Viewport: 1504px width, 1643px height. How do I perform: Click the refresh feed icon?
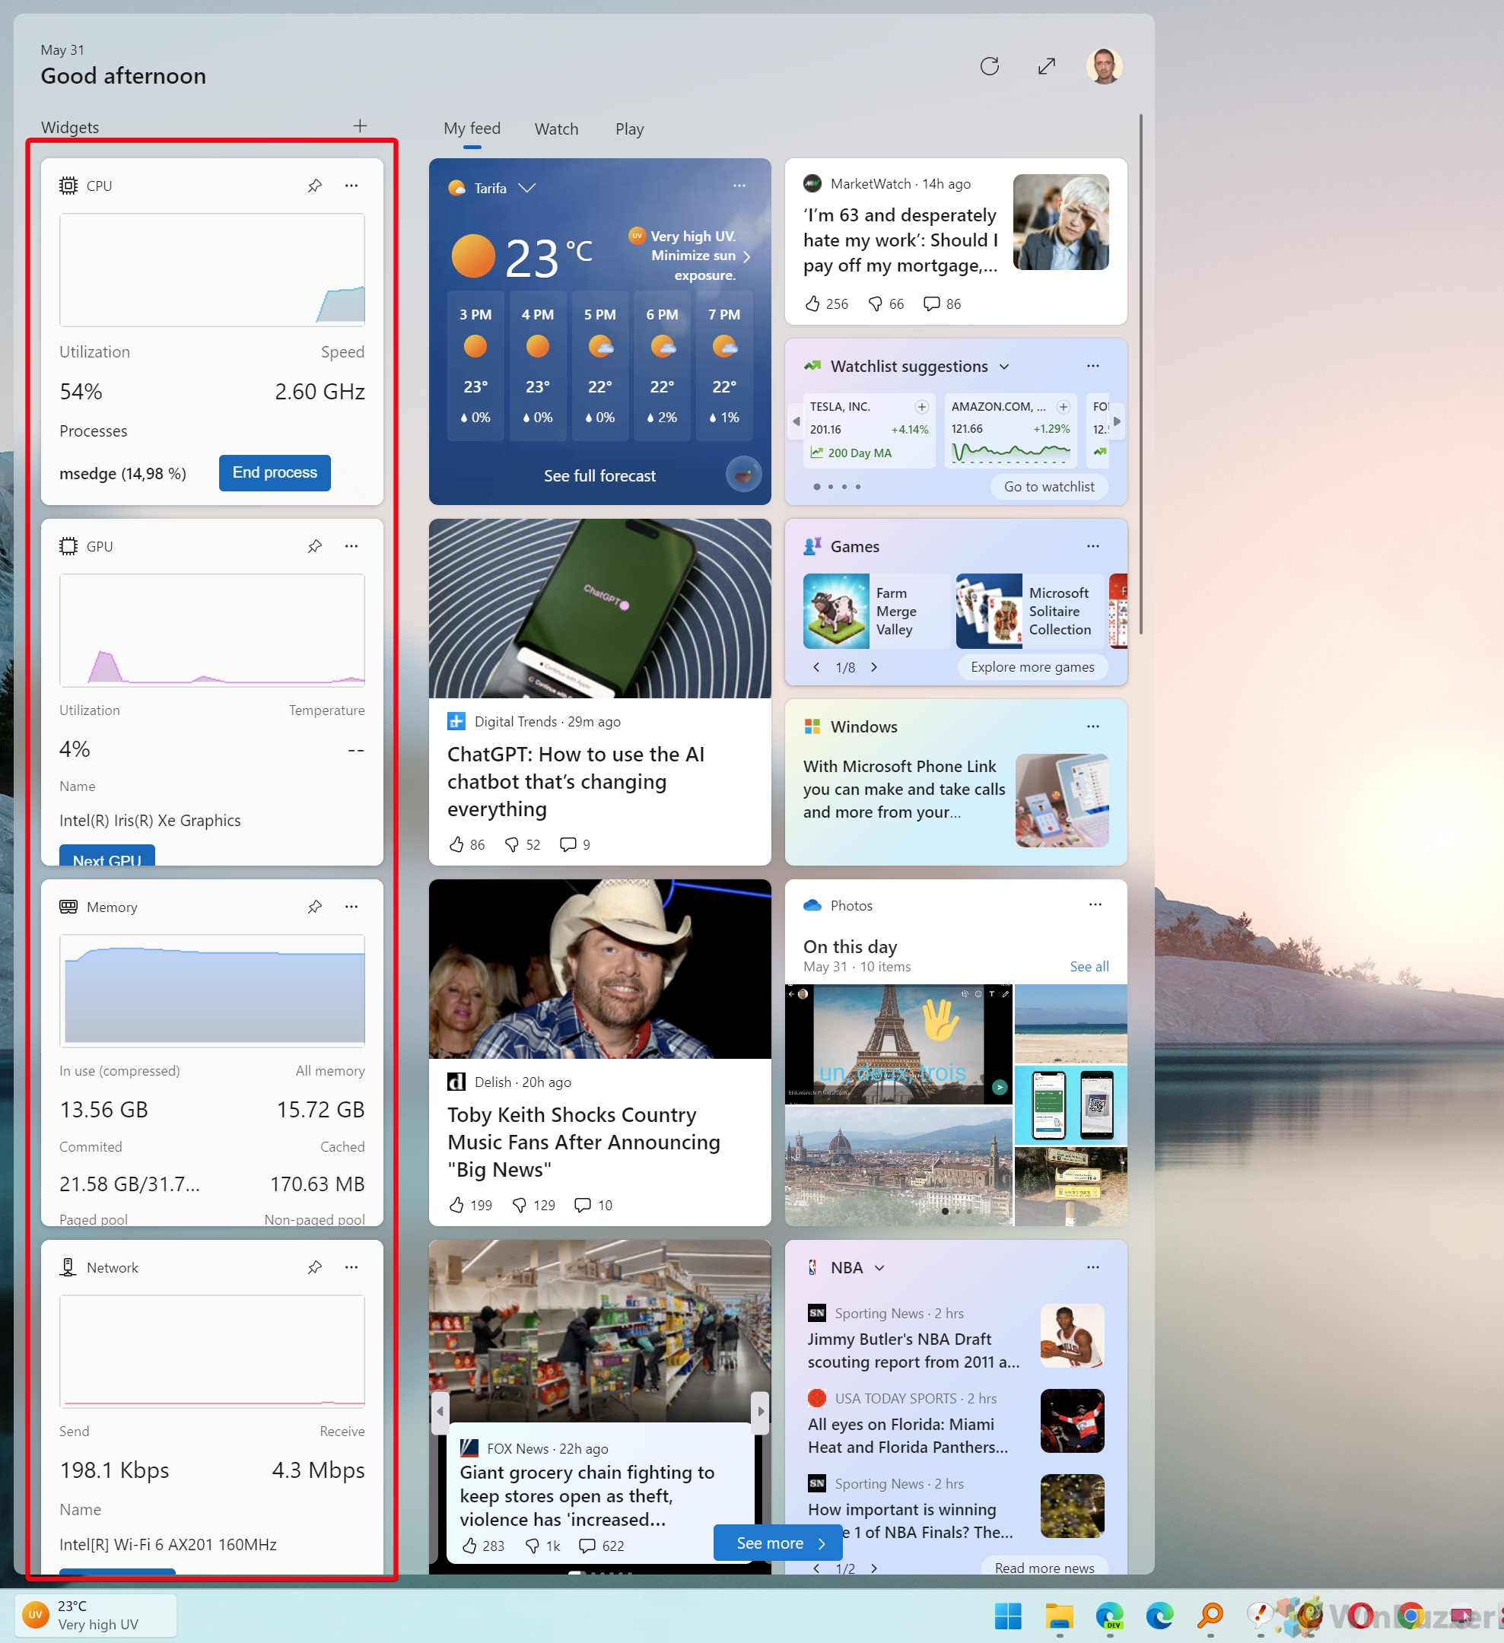990,66
